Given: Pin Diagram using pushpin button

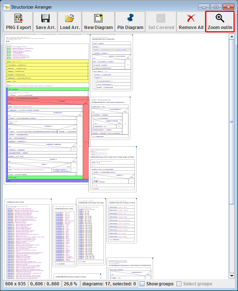Looking at the screenshot, I should tap(130, 22).
